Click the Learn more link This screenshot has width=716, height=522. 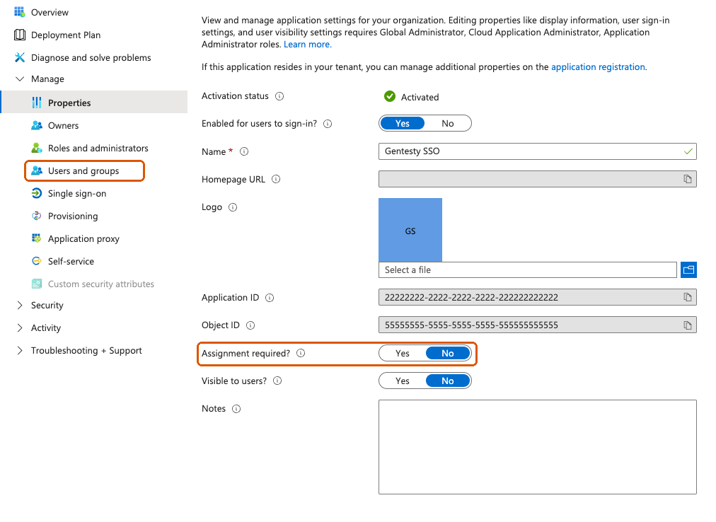308,45
